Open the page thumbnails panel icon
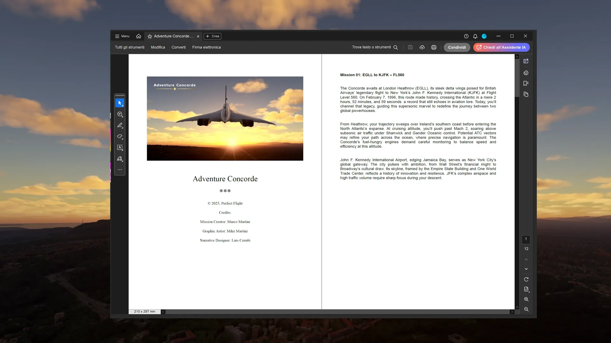Viewport: 611px width, 343px height. [526, 95]
